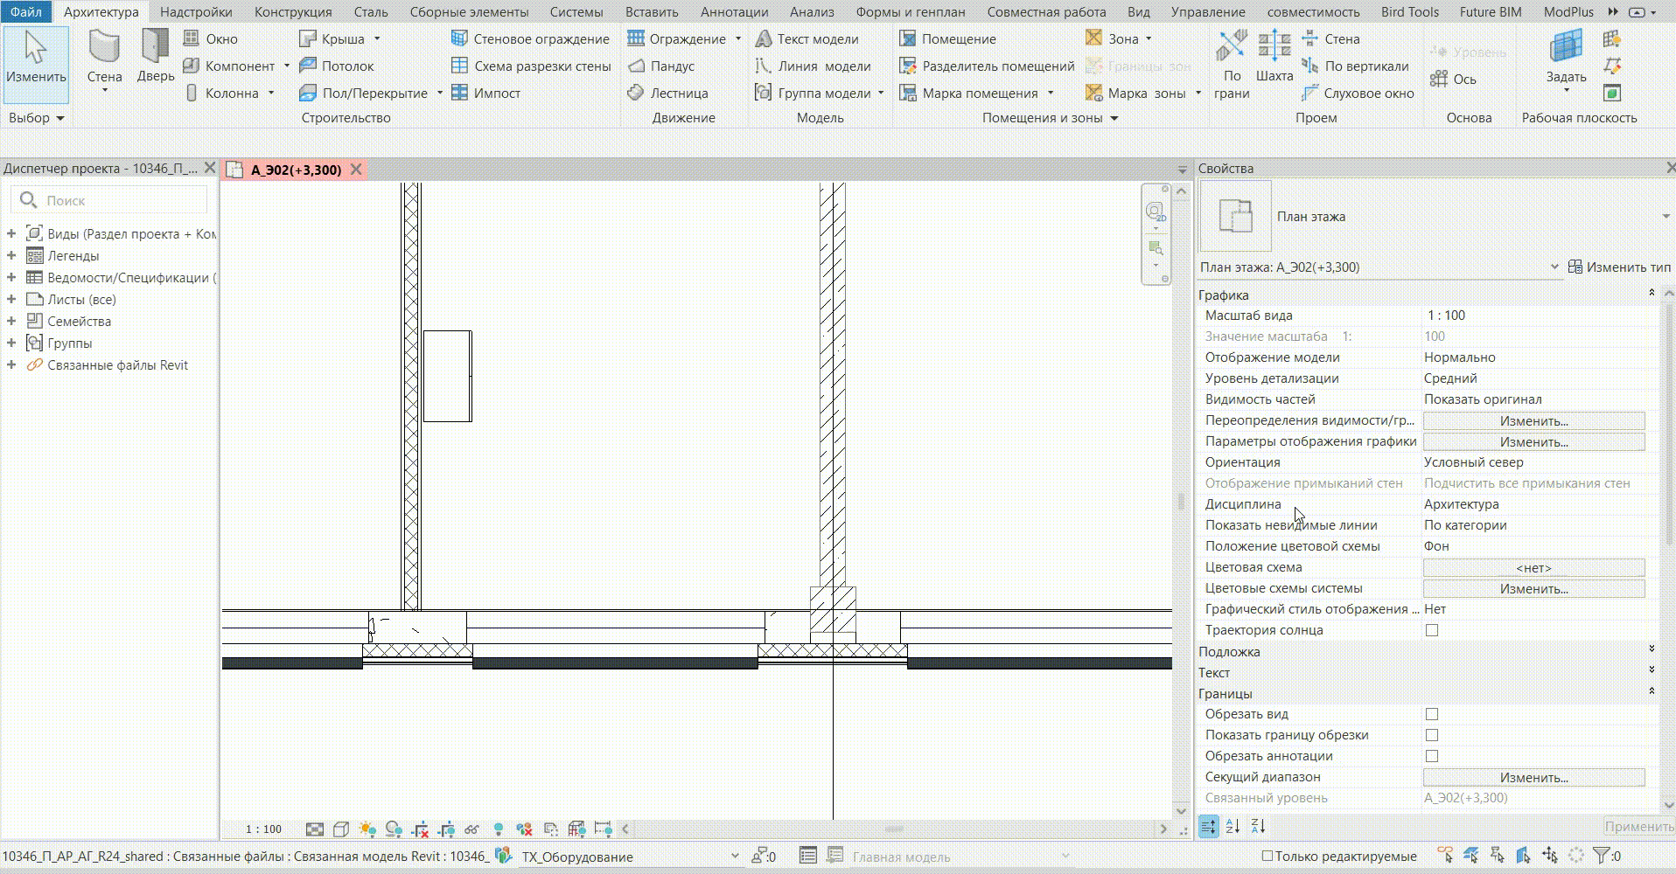Click the Окно (Window) tool

coord(211,38)
